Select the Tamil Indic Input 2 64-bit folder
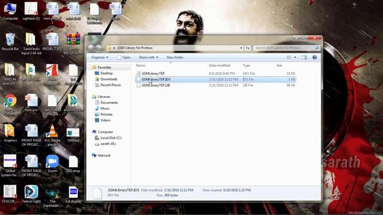Image resolution: width=383 pixels, height=215 pixels. tap(31, 44)
